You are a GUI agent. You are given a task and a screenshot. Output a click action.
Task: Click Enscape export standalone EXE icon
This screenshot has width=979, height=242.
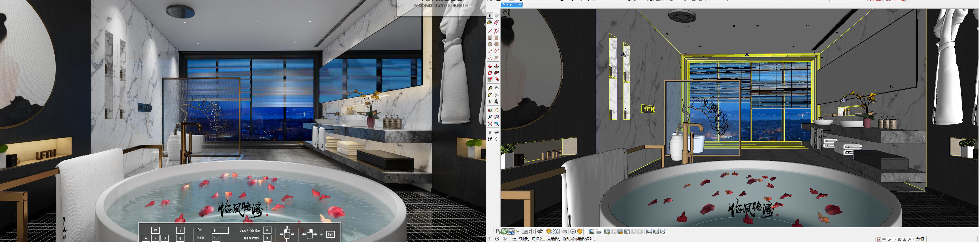pos(598,232)
